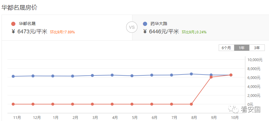269x121 pixels.
Task: Click the 环比9月↑7.89% change indicator
Action: click(x=62, y=32)
